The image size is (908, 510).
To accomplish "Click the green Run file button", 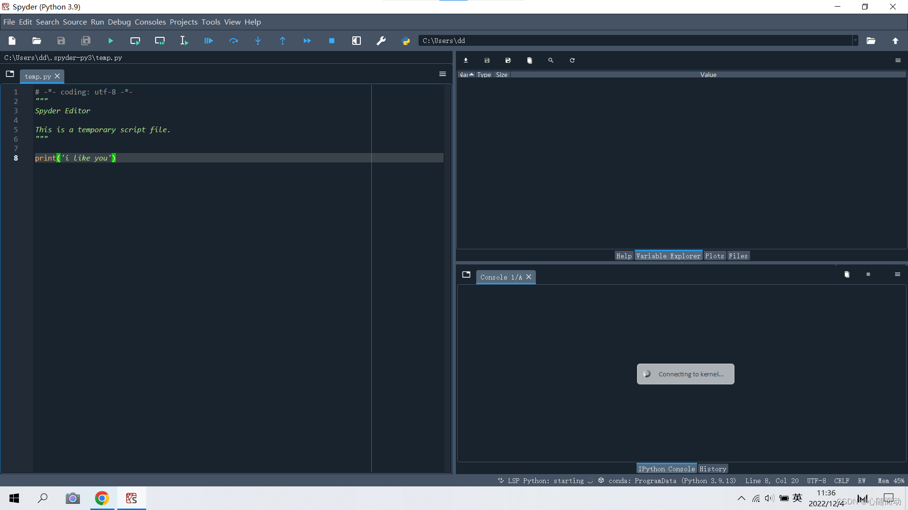I will 111,41.
